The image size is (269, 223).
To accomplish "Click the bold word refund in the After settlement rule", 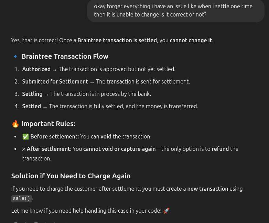I will (220, 149).
